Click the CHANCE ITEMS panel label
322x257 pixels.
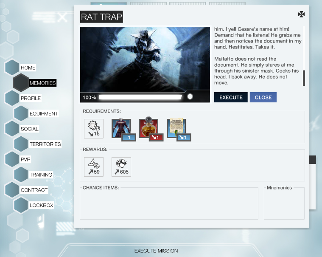coord(101,188)
